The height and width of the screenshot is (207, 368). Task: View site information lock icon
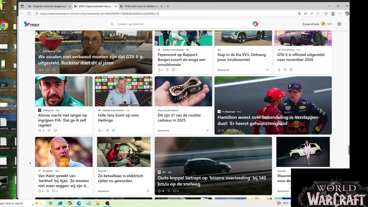(x=37, y=14)
